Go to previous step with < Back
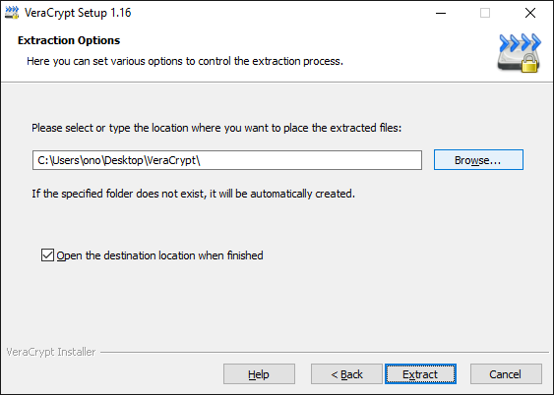The height and width of the screenshot is (395, 554). click(x=346, y=373)
